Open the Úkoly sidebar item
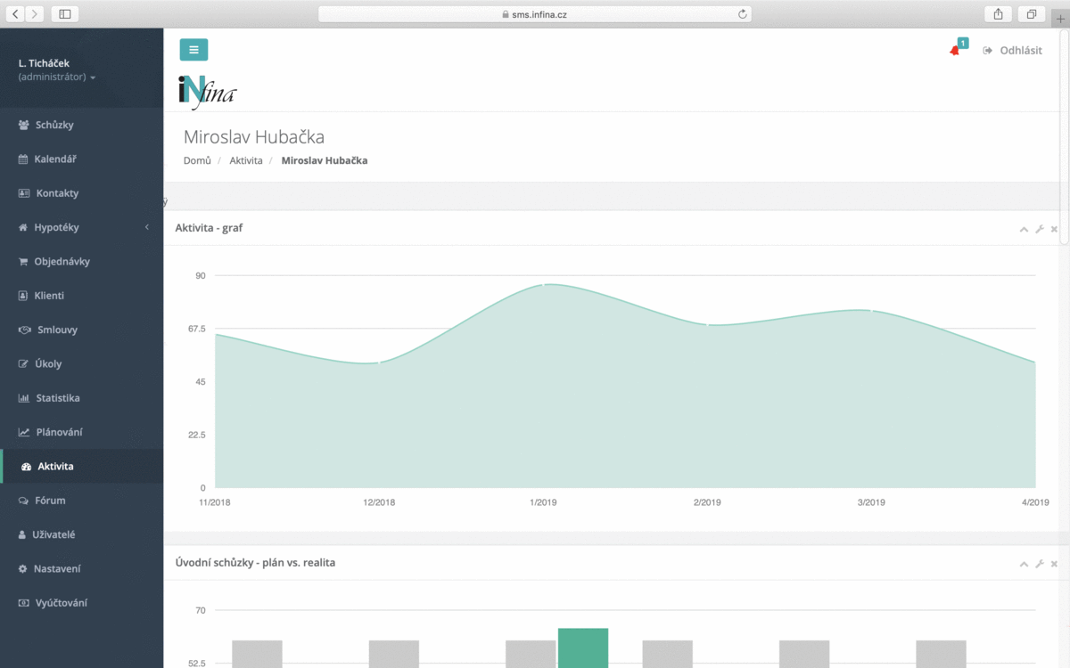 click(82, 363)
